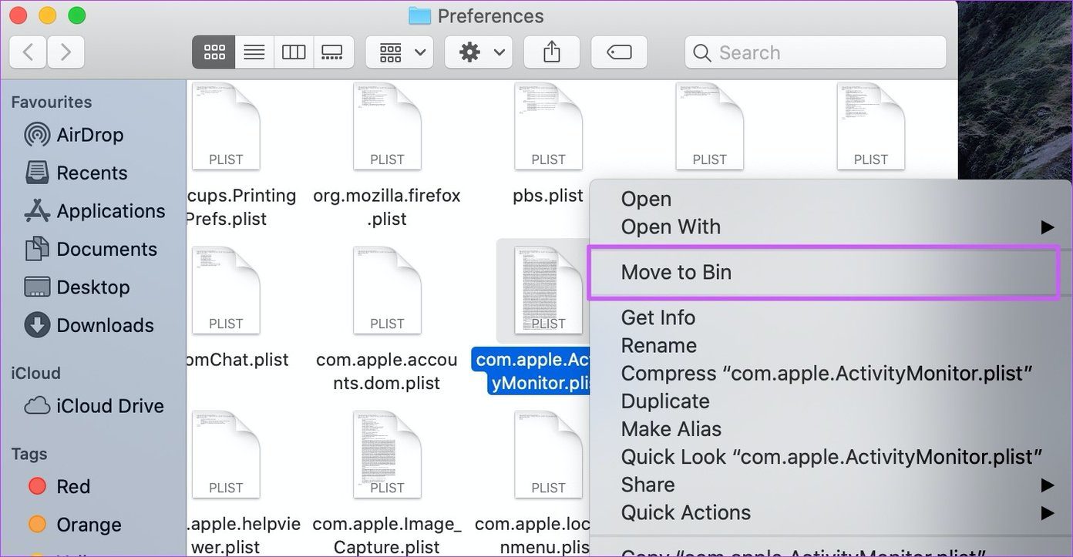
Task: Select the Orange tag
Action: [x=75, y=525]
